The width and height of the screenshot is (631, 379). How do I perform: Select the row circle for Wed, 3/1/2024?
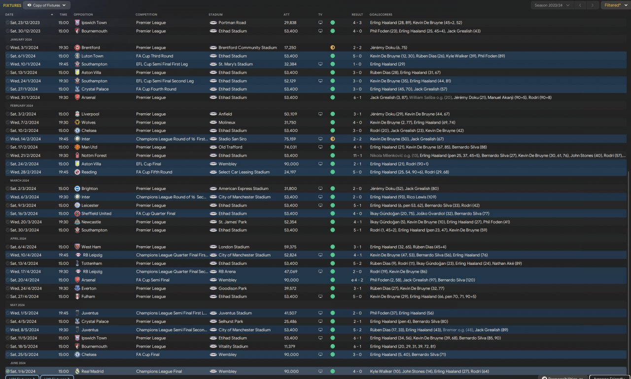[7, 48]
